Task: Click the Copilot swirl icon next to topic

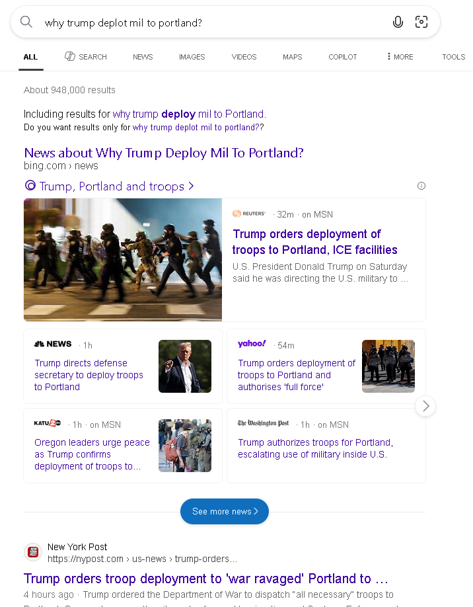Action: (x=30, y=185)
